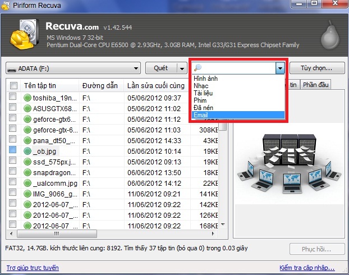This screenshot has height=275, width=349.
Task: Click the horizontal scrollbar left arrow
Action: [x=11, y=233]
